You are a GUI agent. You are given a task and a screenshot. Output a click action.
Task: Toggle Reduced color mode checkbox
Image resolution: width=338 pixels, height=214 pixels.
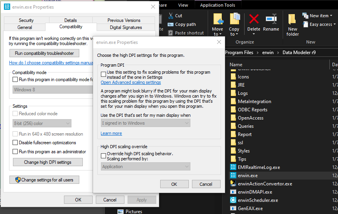[15, 113]
